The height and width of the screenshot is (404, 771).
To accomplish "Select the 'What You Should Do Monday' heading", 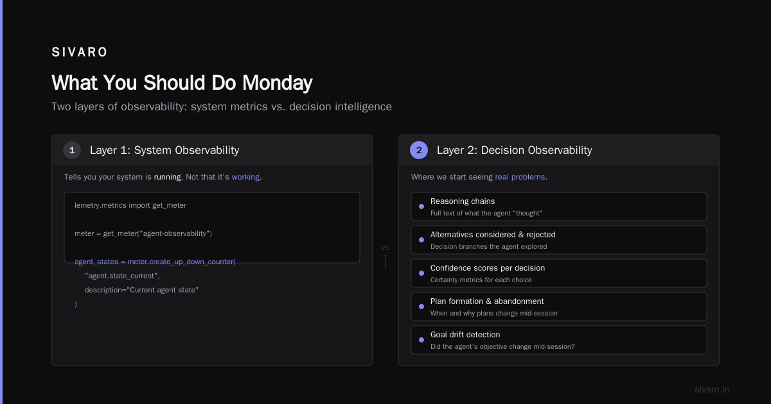I will click(182, 83).
